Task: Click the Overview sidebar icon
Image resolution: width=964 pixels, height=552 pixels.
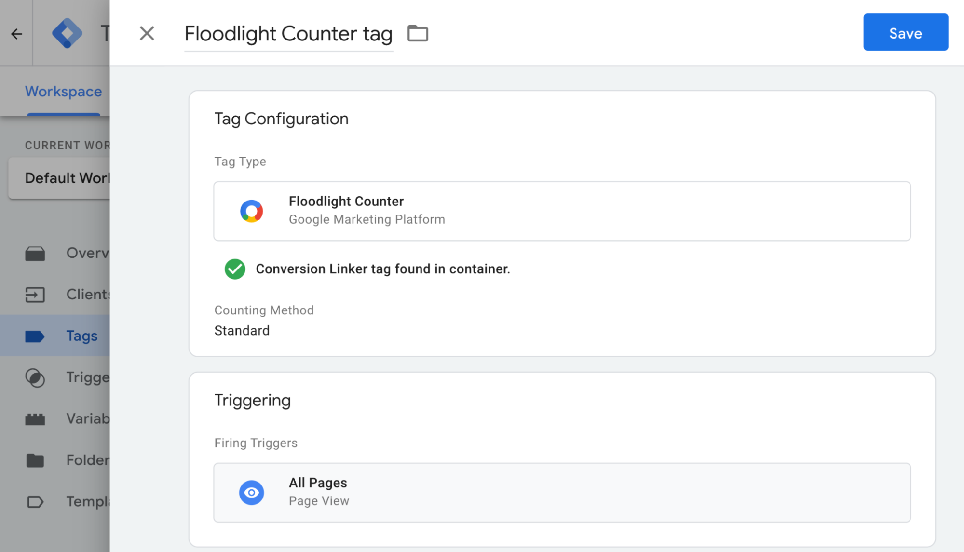Action: 35,252
